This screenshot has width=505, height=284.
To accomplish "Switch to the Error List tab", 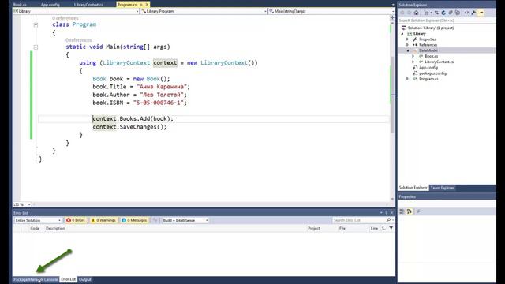I will (69, 279).
